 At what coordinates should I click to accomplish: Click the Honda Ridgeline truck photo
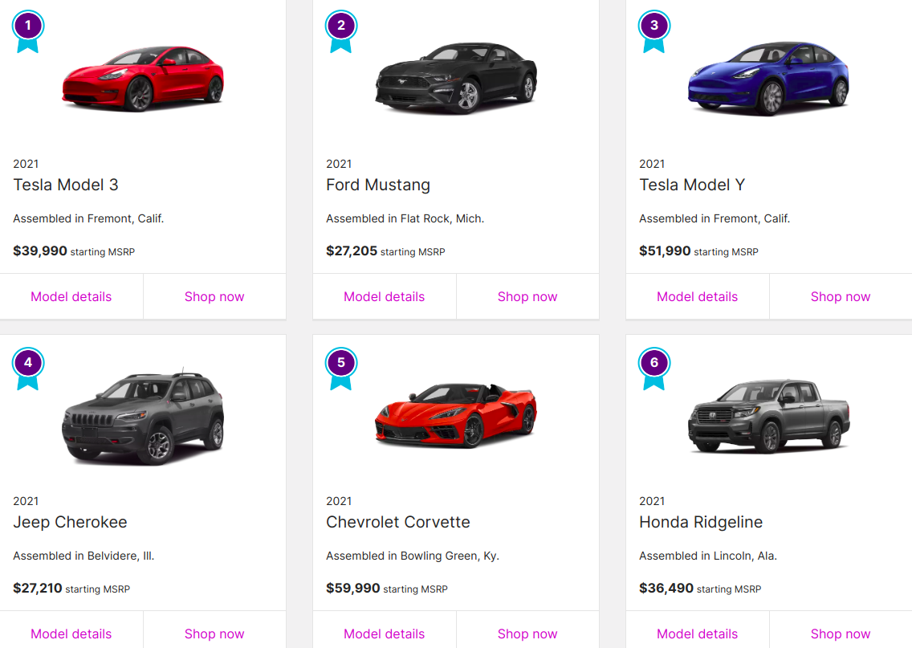(768, 416)
